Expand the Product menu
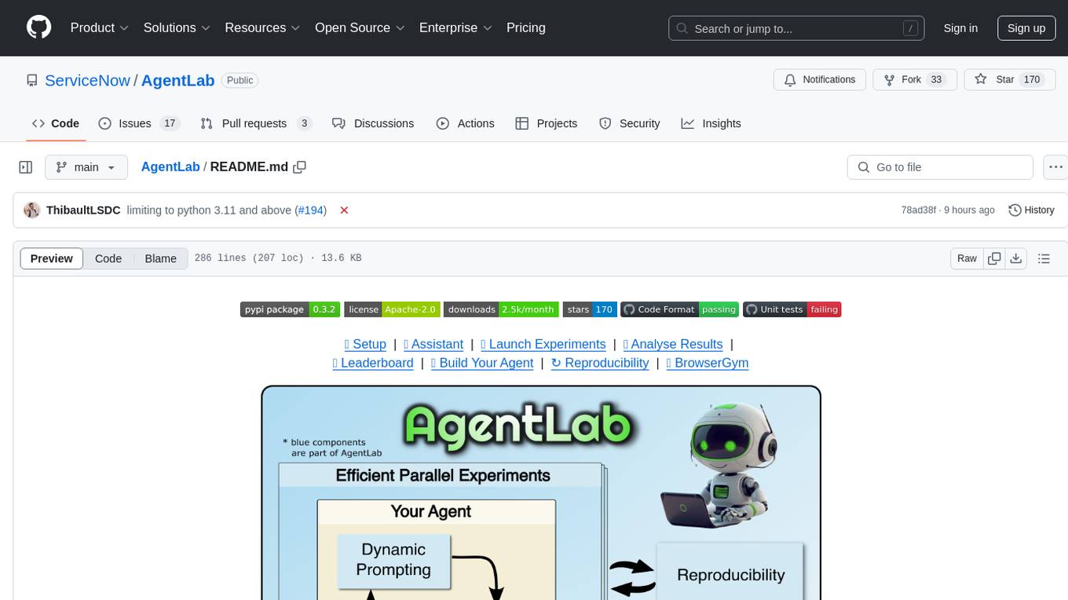Viewport: 1068px width, 600px height. (x=99, y=27)
